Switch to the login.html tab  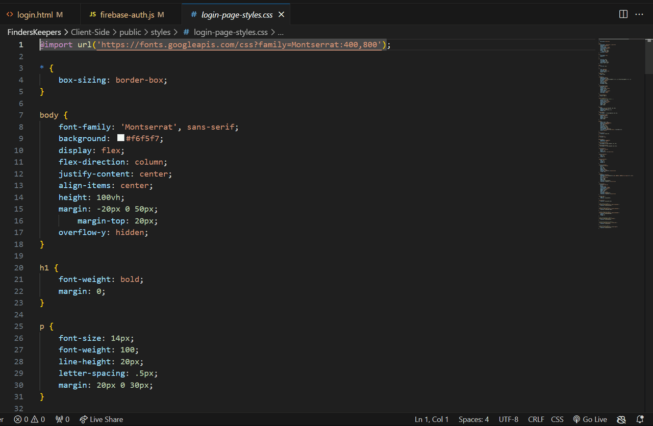[35, 15]
